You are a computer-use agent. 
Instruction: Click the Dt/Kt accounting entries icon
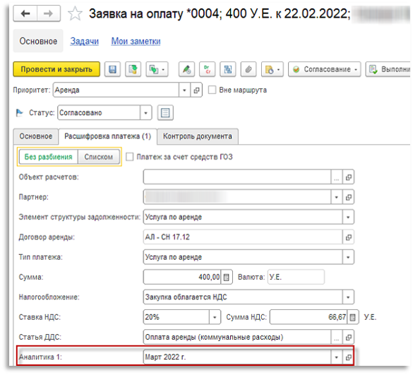[208, 69]
